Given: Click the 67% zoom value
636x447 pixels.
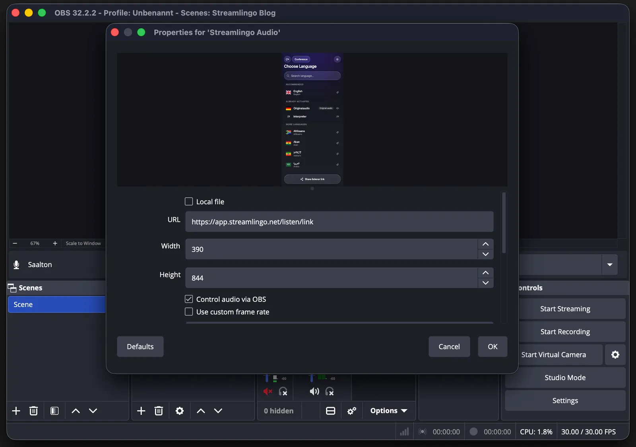Looking at the screenshot, I should click(x=35, y=243).
